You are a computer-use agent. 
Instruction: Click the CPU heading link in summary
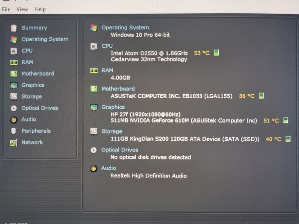107,46
